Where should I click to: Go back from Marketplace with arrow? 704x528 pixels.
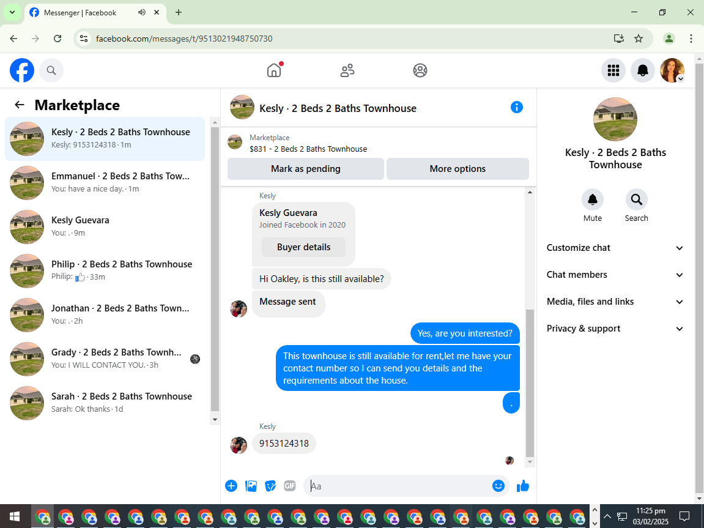(x=20, y=105)
